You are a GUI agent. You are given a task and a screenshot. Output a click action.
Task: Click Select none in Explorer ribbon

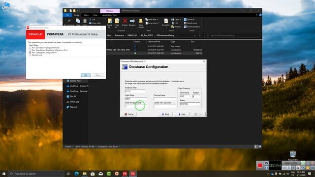point(190,23)
